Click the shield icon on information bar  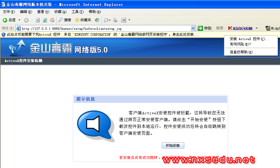pos(3,34)
